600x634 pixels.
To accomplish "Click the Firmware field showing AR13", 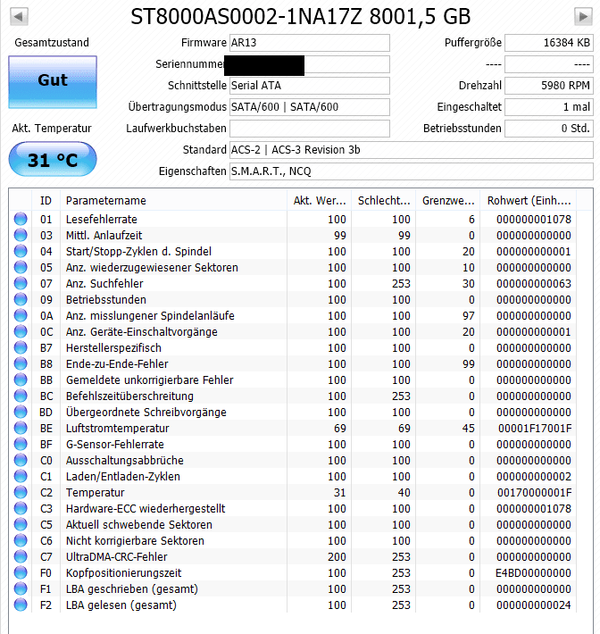I will (x=309, y=43).
